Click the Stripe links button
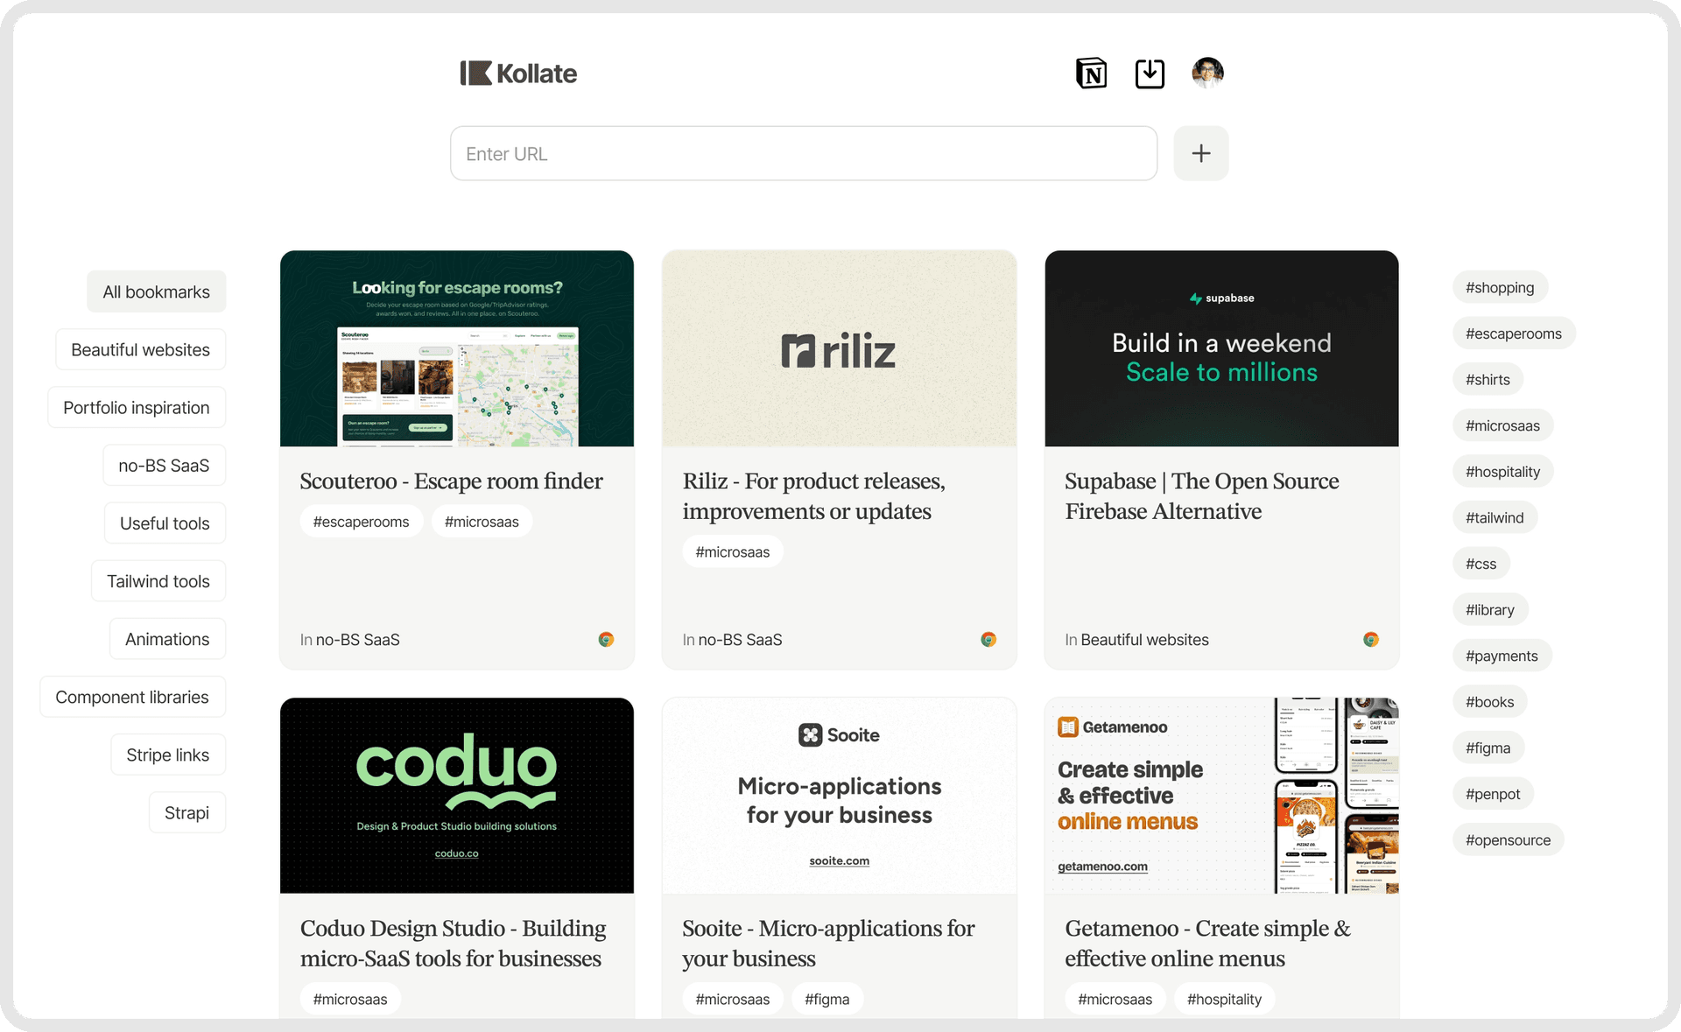1681x1032 pixels. pos(167,755)
